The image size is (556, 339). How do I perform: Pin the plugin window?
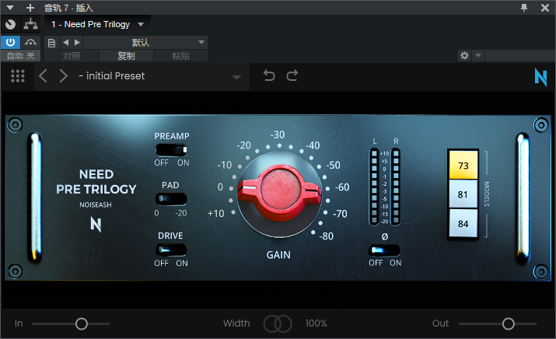(x=524, y=8)
